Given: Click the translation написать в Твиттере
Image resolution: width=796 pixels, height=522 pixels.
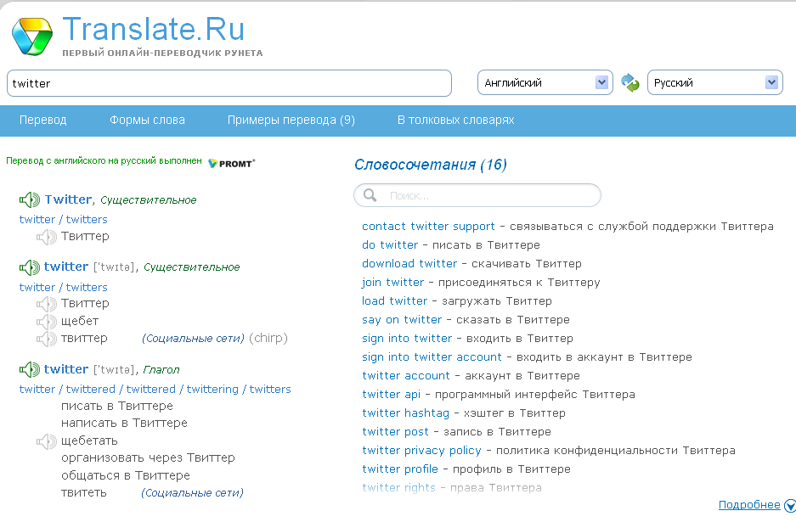Looking at the screenshot, I should click(x=124, y=423).
